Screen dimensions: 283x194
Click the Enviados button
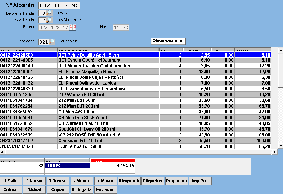[x=105, y=190]
